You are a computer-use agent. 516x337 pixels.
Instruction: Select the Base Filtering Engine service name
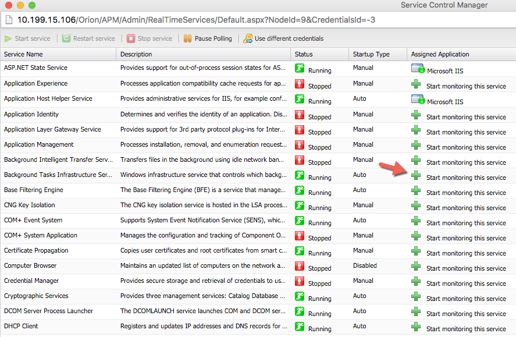(x=34, y=190)
